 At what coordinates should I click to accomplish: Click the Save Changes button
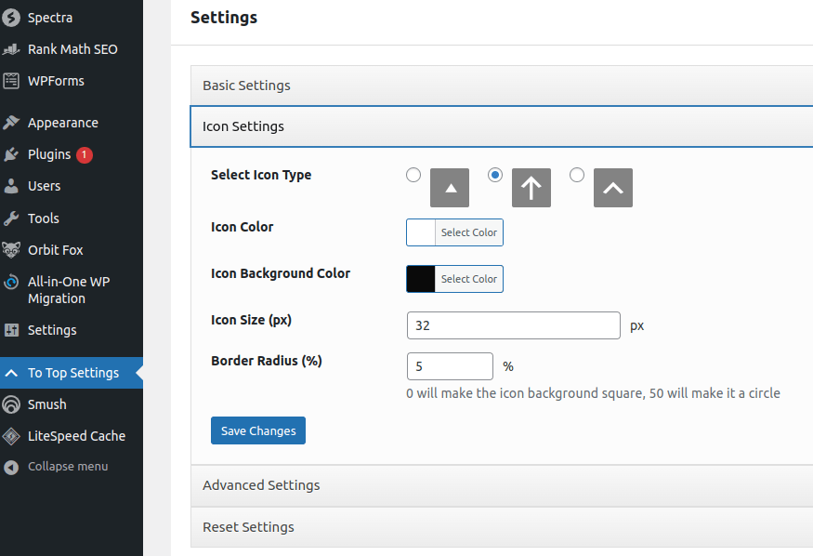257,431
